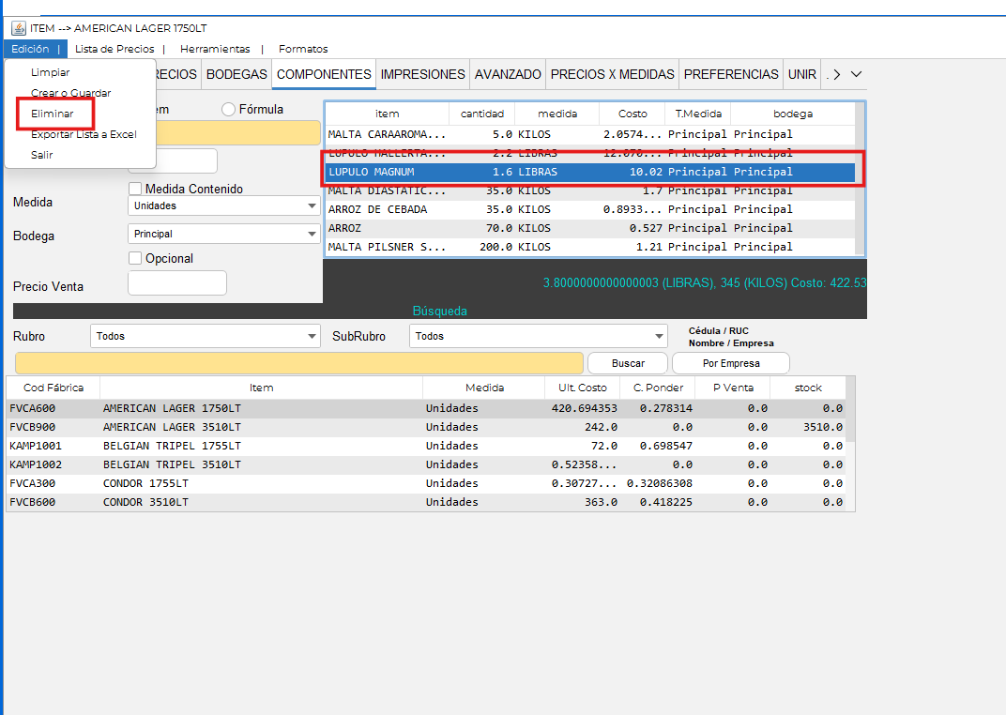The height and width of the screenshot is (715, 1006).
Task: Toggle the Opcional checkbox
Action: coord(135,258)
